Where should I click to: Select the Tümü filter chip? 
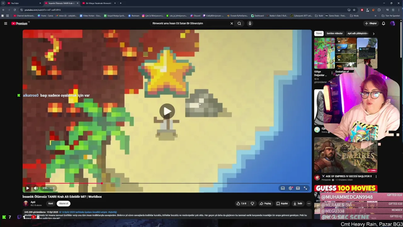319,33
